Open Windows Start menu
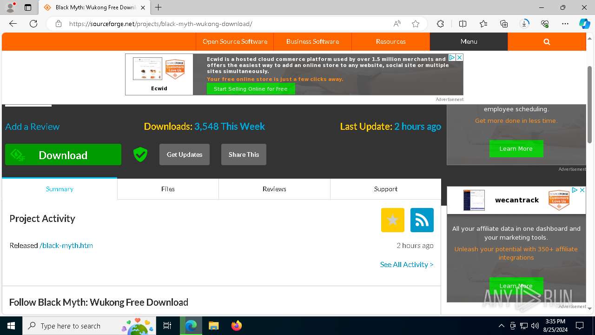 (x=11, y=326)
